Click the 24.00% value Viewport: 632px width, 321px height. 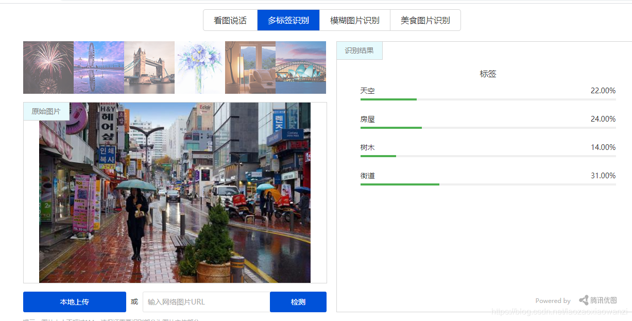pos(603,119)
